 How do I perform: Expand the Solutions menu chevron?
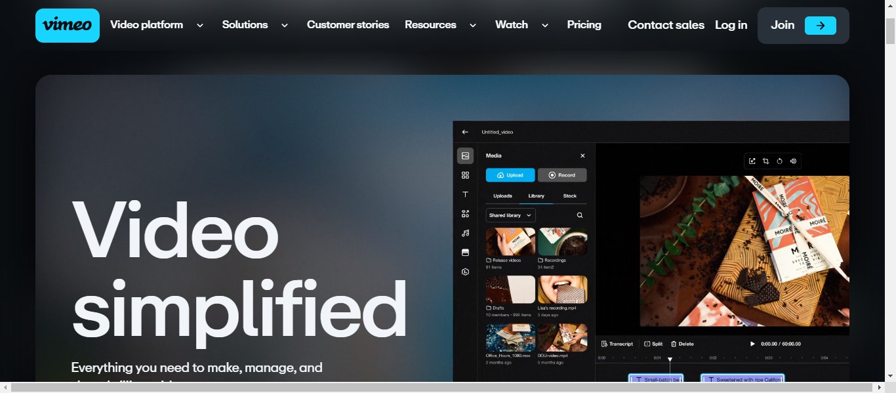click(285, 26)
